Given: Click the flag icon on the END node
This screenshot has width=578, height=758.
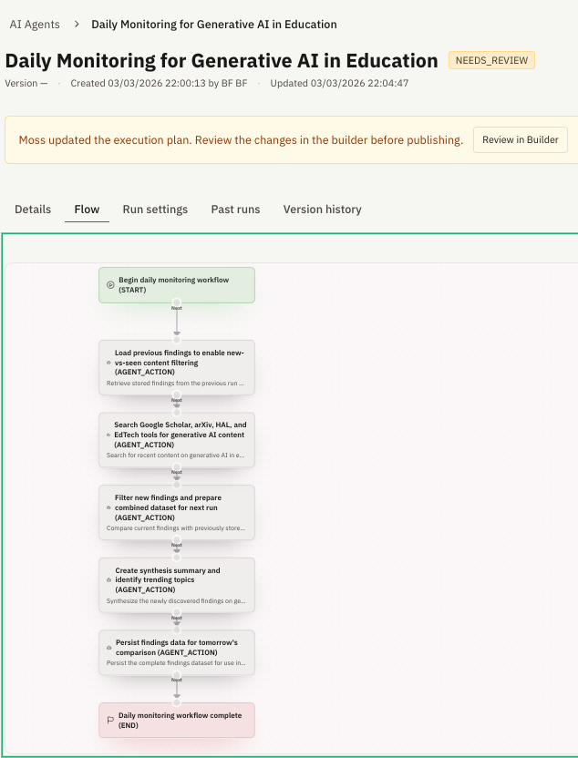Looking at the screenshot, I should [x=109, y=720].
